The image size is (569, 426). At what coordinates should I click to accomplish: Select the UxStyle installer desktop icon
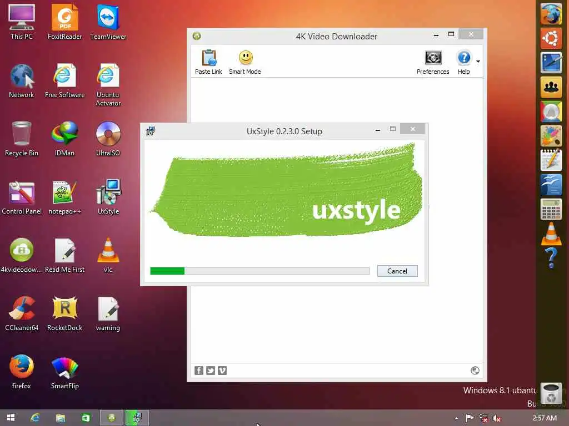[108, 197]
